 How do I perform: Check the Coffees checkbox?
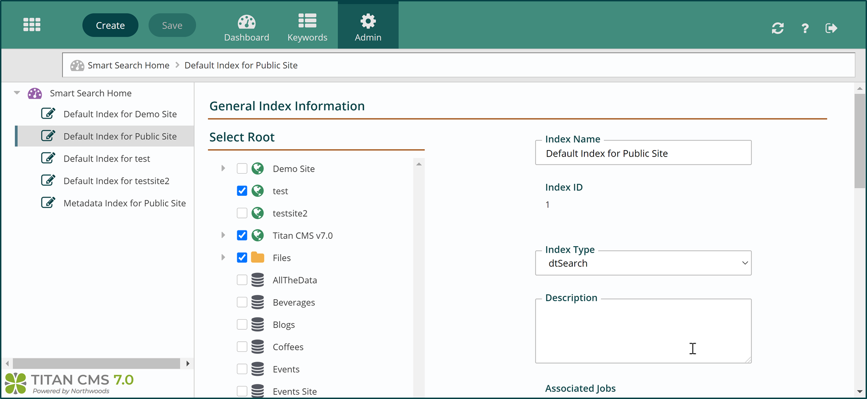(242, 346)
